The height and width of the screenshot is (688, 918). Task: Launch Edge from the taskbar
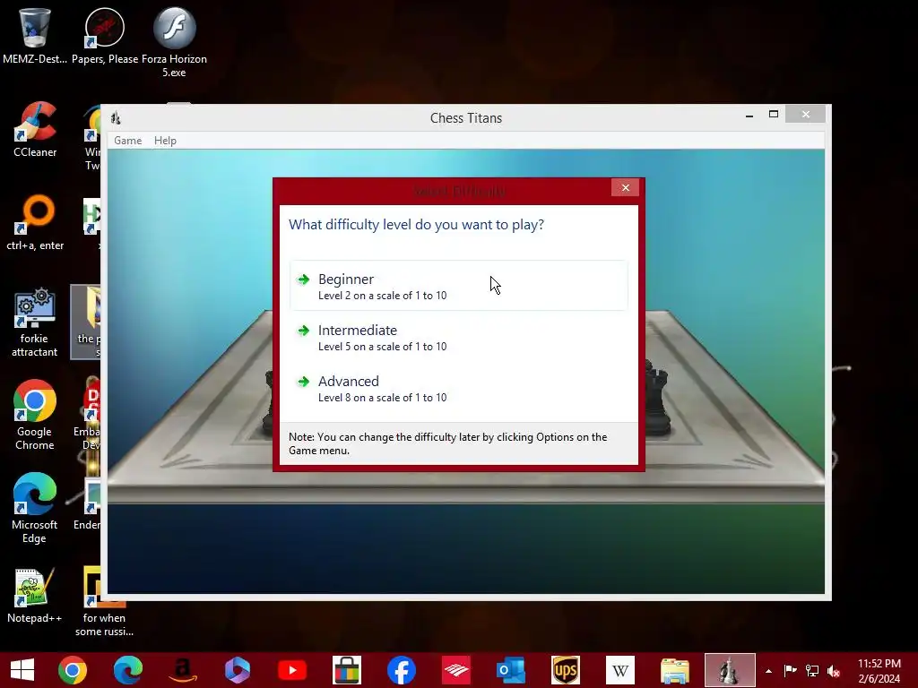coord(127,670)
